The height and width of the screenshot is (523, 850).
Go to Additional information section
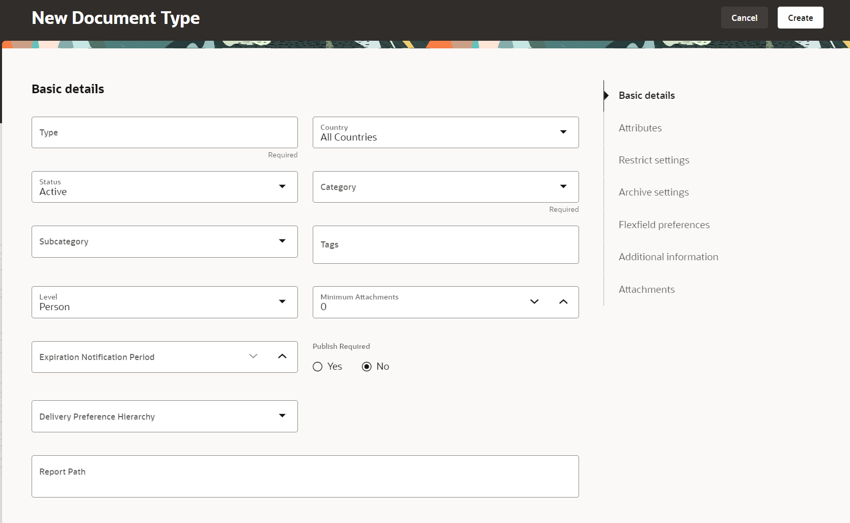pos(668,257)
